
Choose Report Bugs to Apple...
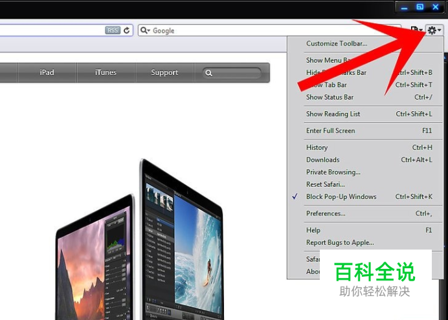tap(365, 242)
